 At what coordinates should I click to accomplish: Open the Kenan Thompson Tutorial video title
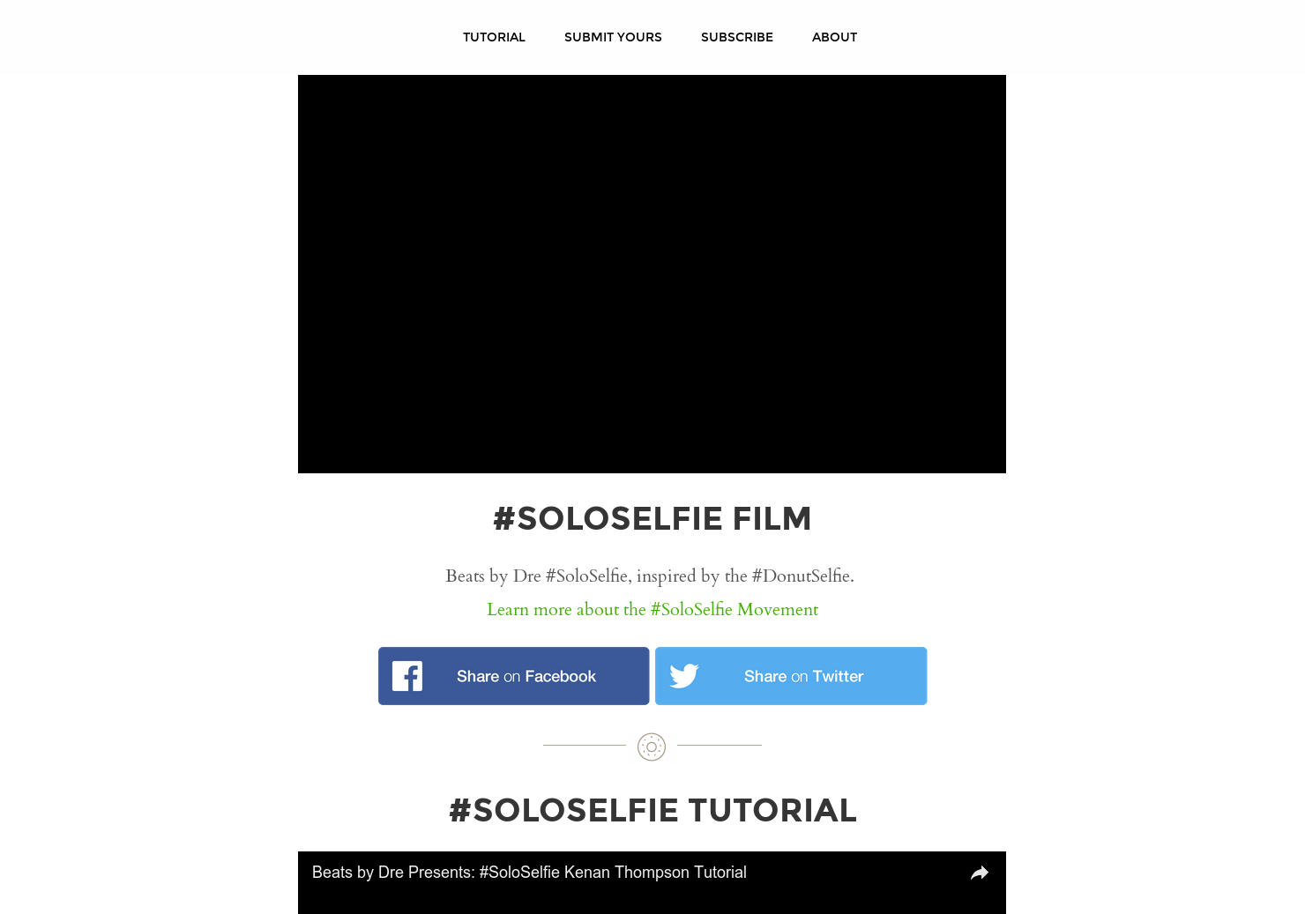pos(529,873)
